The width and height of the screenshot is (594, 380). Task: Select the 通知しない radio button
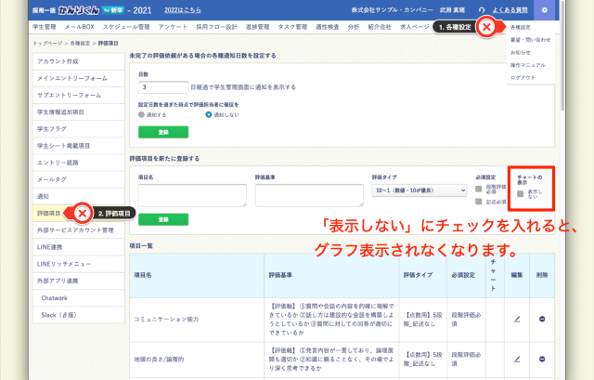point(209,116)
